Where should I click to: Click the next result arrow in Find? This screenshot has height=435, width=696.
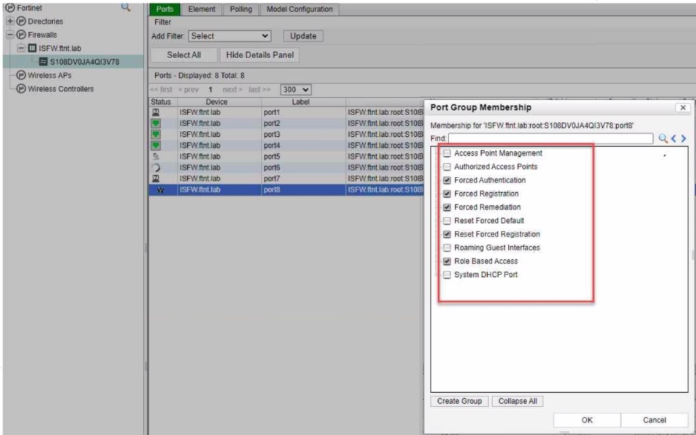click(x=683, y=138)
